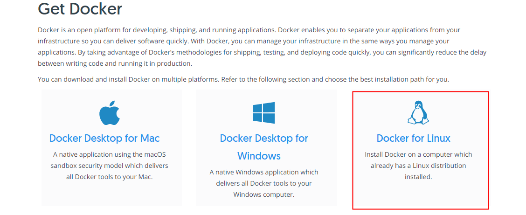Click the Apple logo icon
The height and width of the screenshot is (215, 526).
(110, 112)
